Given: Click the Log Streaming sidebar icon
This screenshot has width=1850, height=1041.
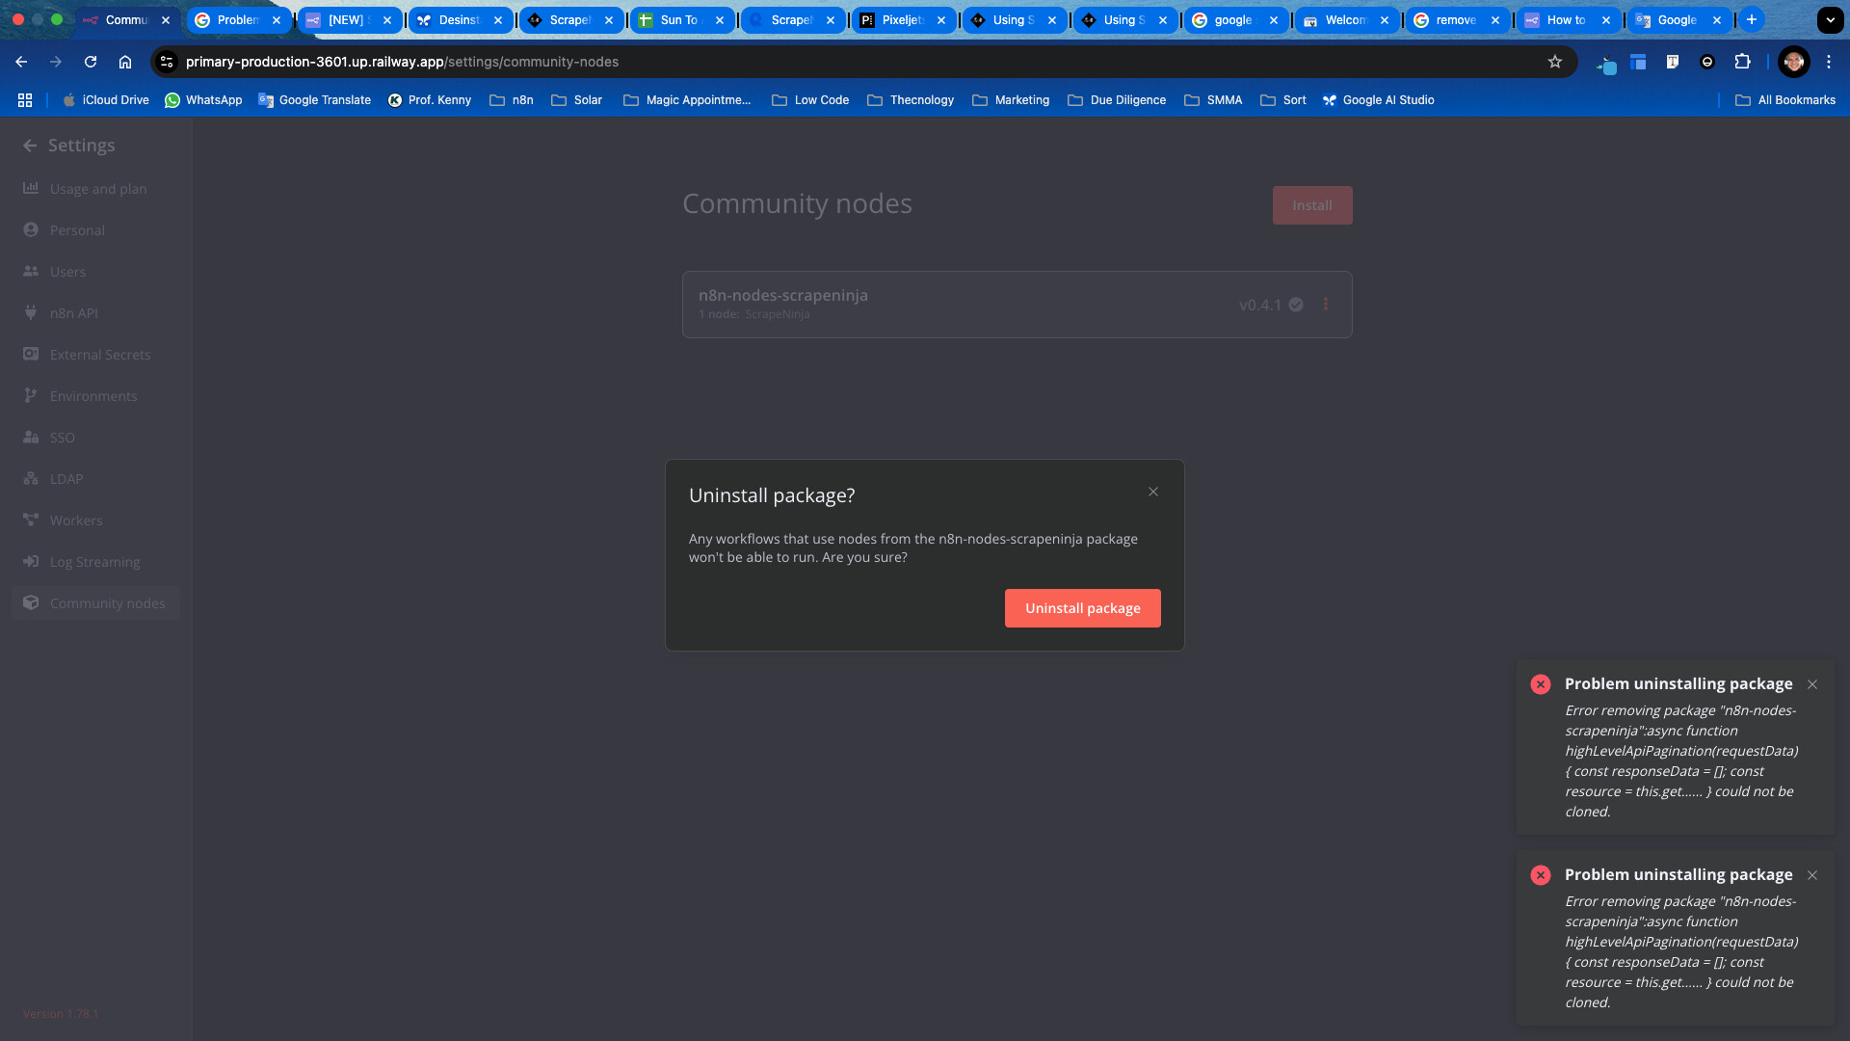Looking at the screenshot, I should (31, 561).
